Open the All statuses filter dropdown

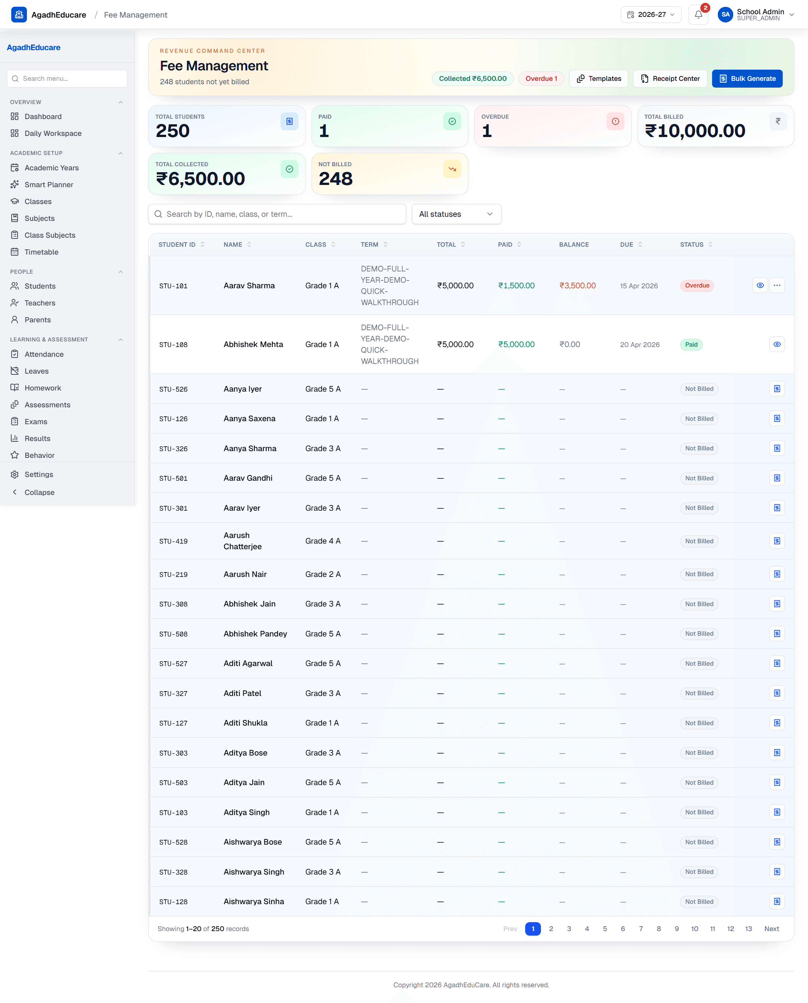tap(456, 214)
